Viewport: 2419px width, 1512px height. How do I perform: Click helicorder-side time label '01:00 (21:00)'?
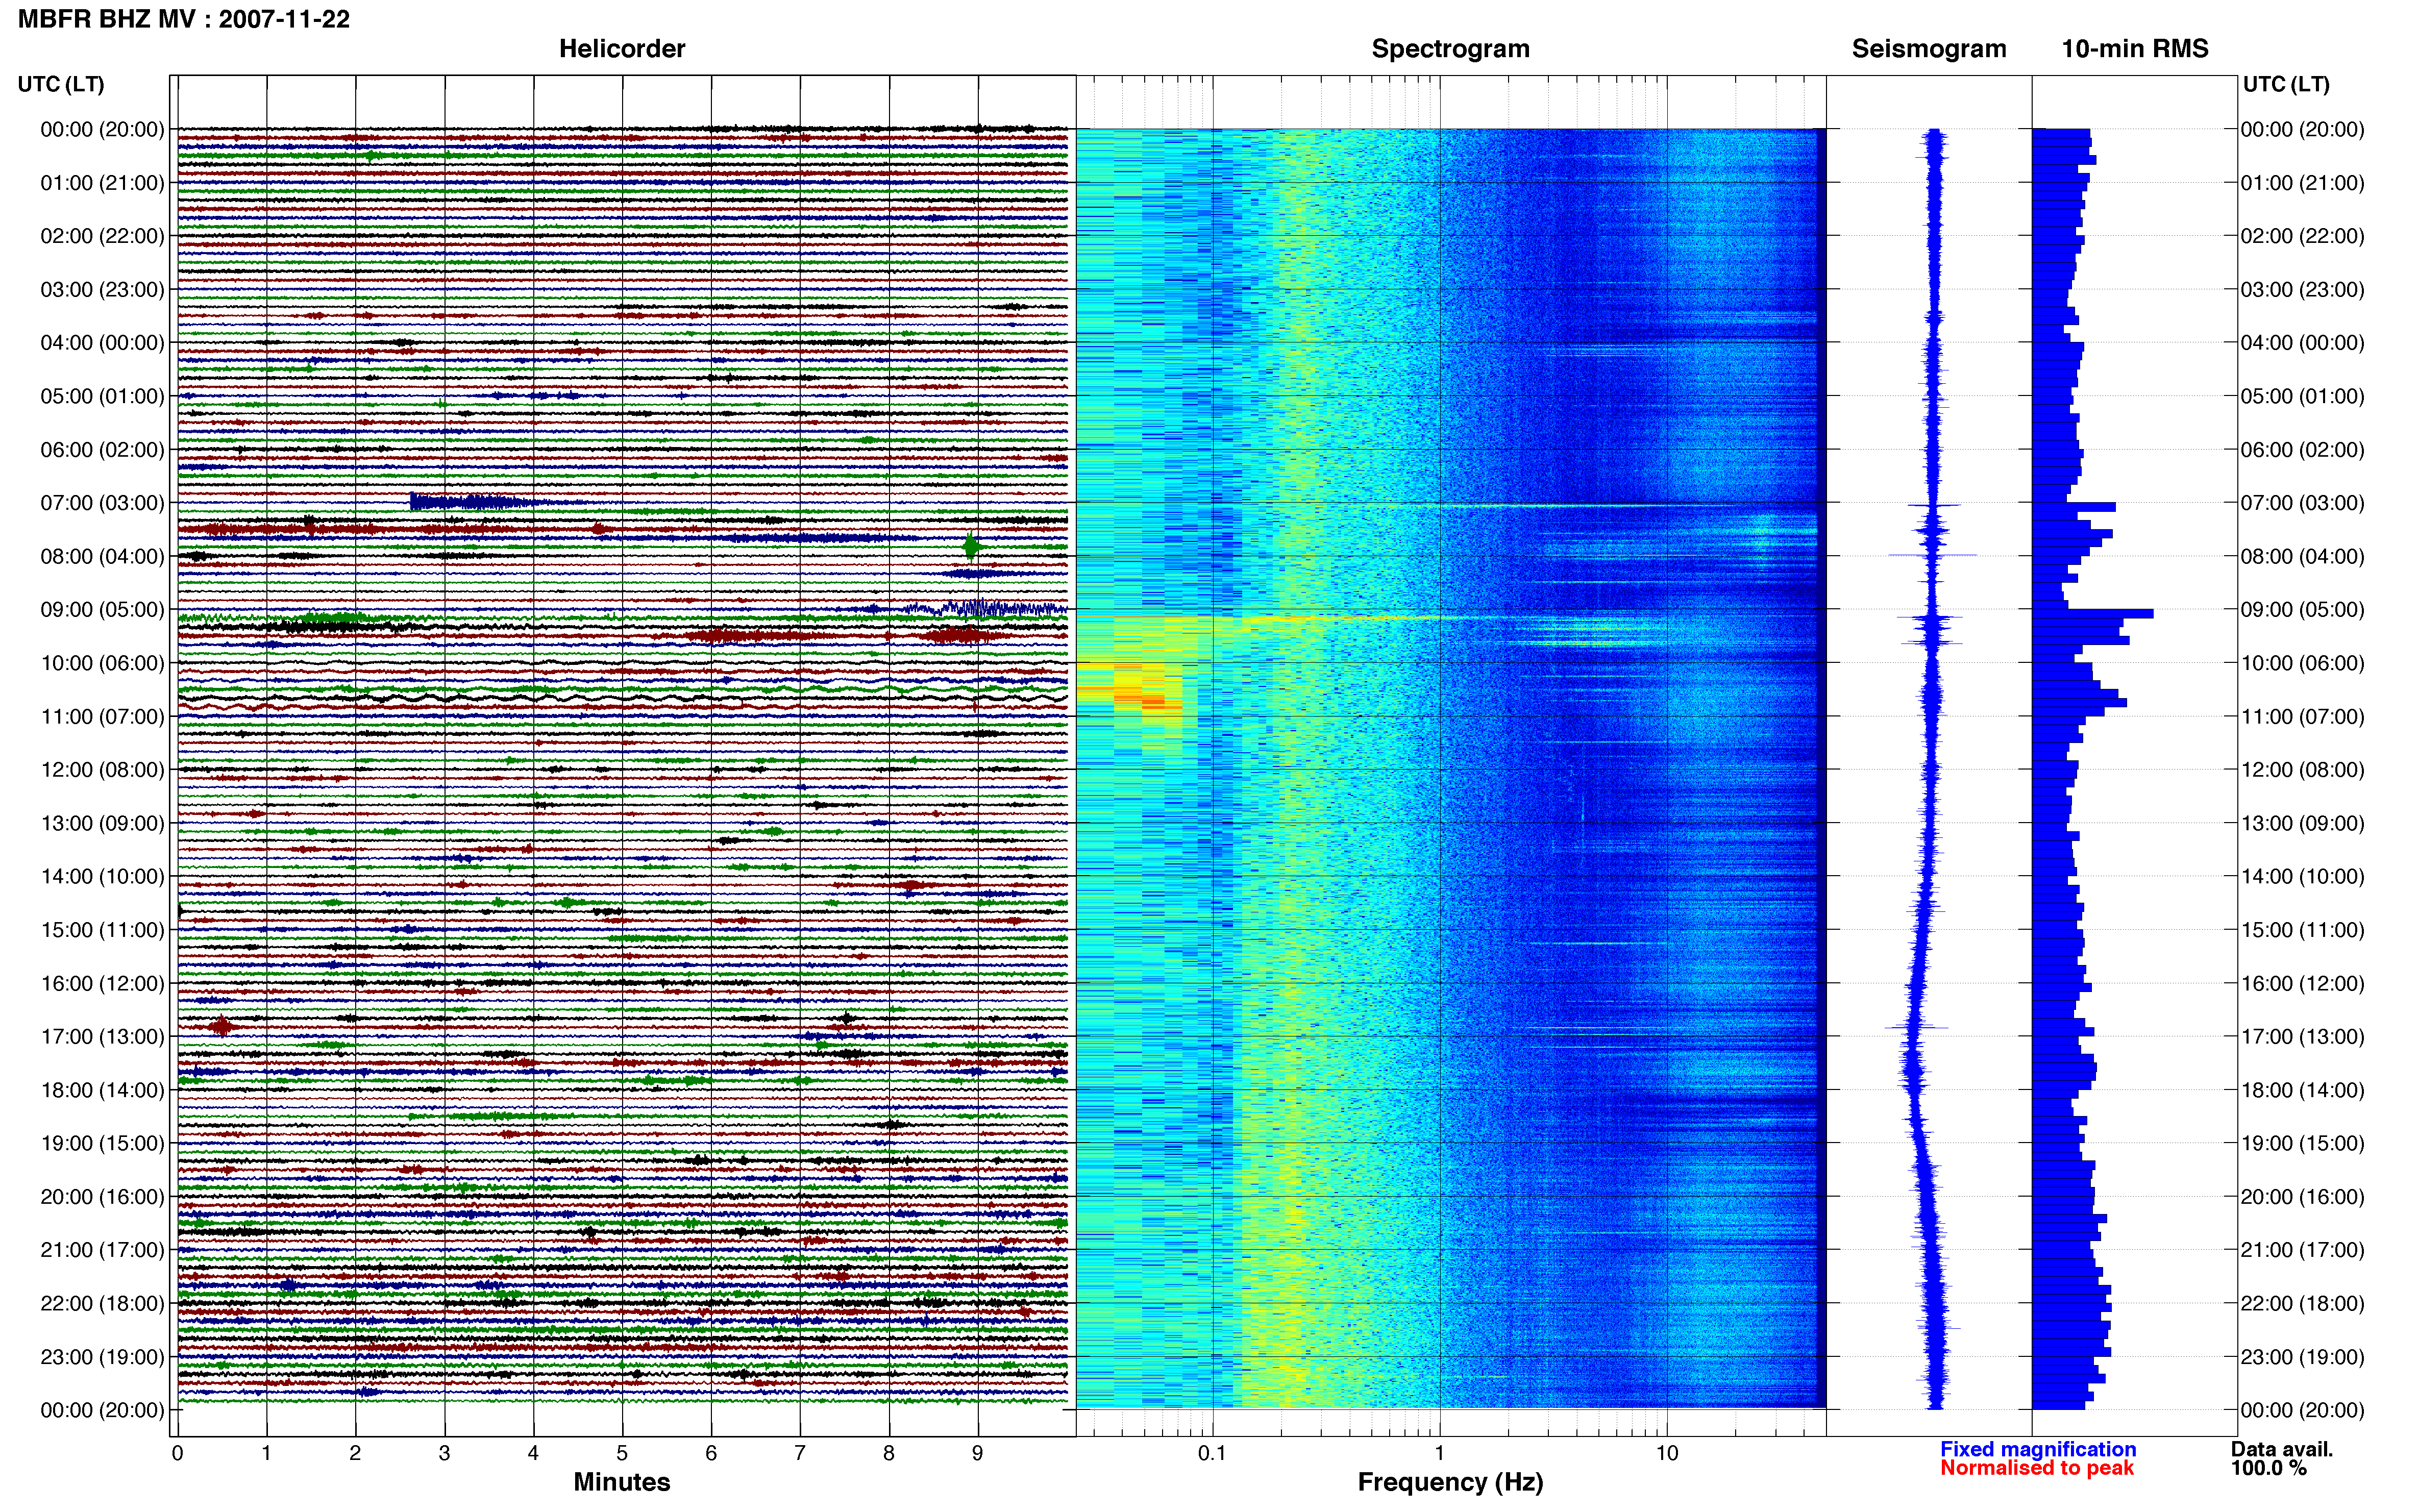tap(102, 183)
